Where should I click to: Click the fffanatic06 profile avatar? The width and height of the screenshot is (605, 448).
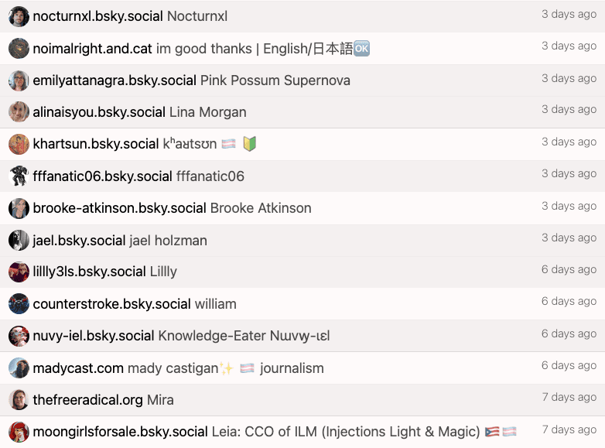pyautogui.click(x=19, y=176)
